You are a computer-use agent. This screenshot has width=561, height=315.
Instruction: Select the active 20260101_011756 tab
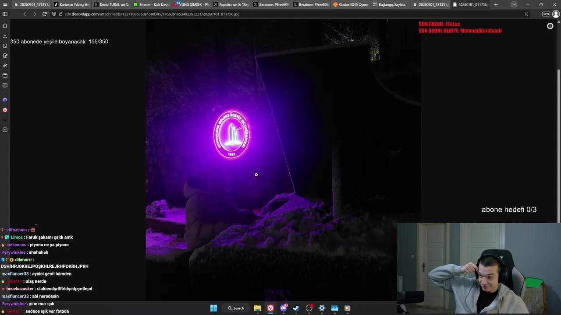pyautogui.click(x=470, y=4)
